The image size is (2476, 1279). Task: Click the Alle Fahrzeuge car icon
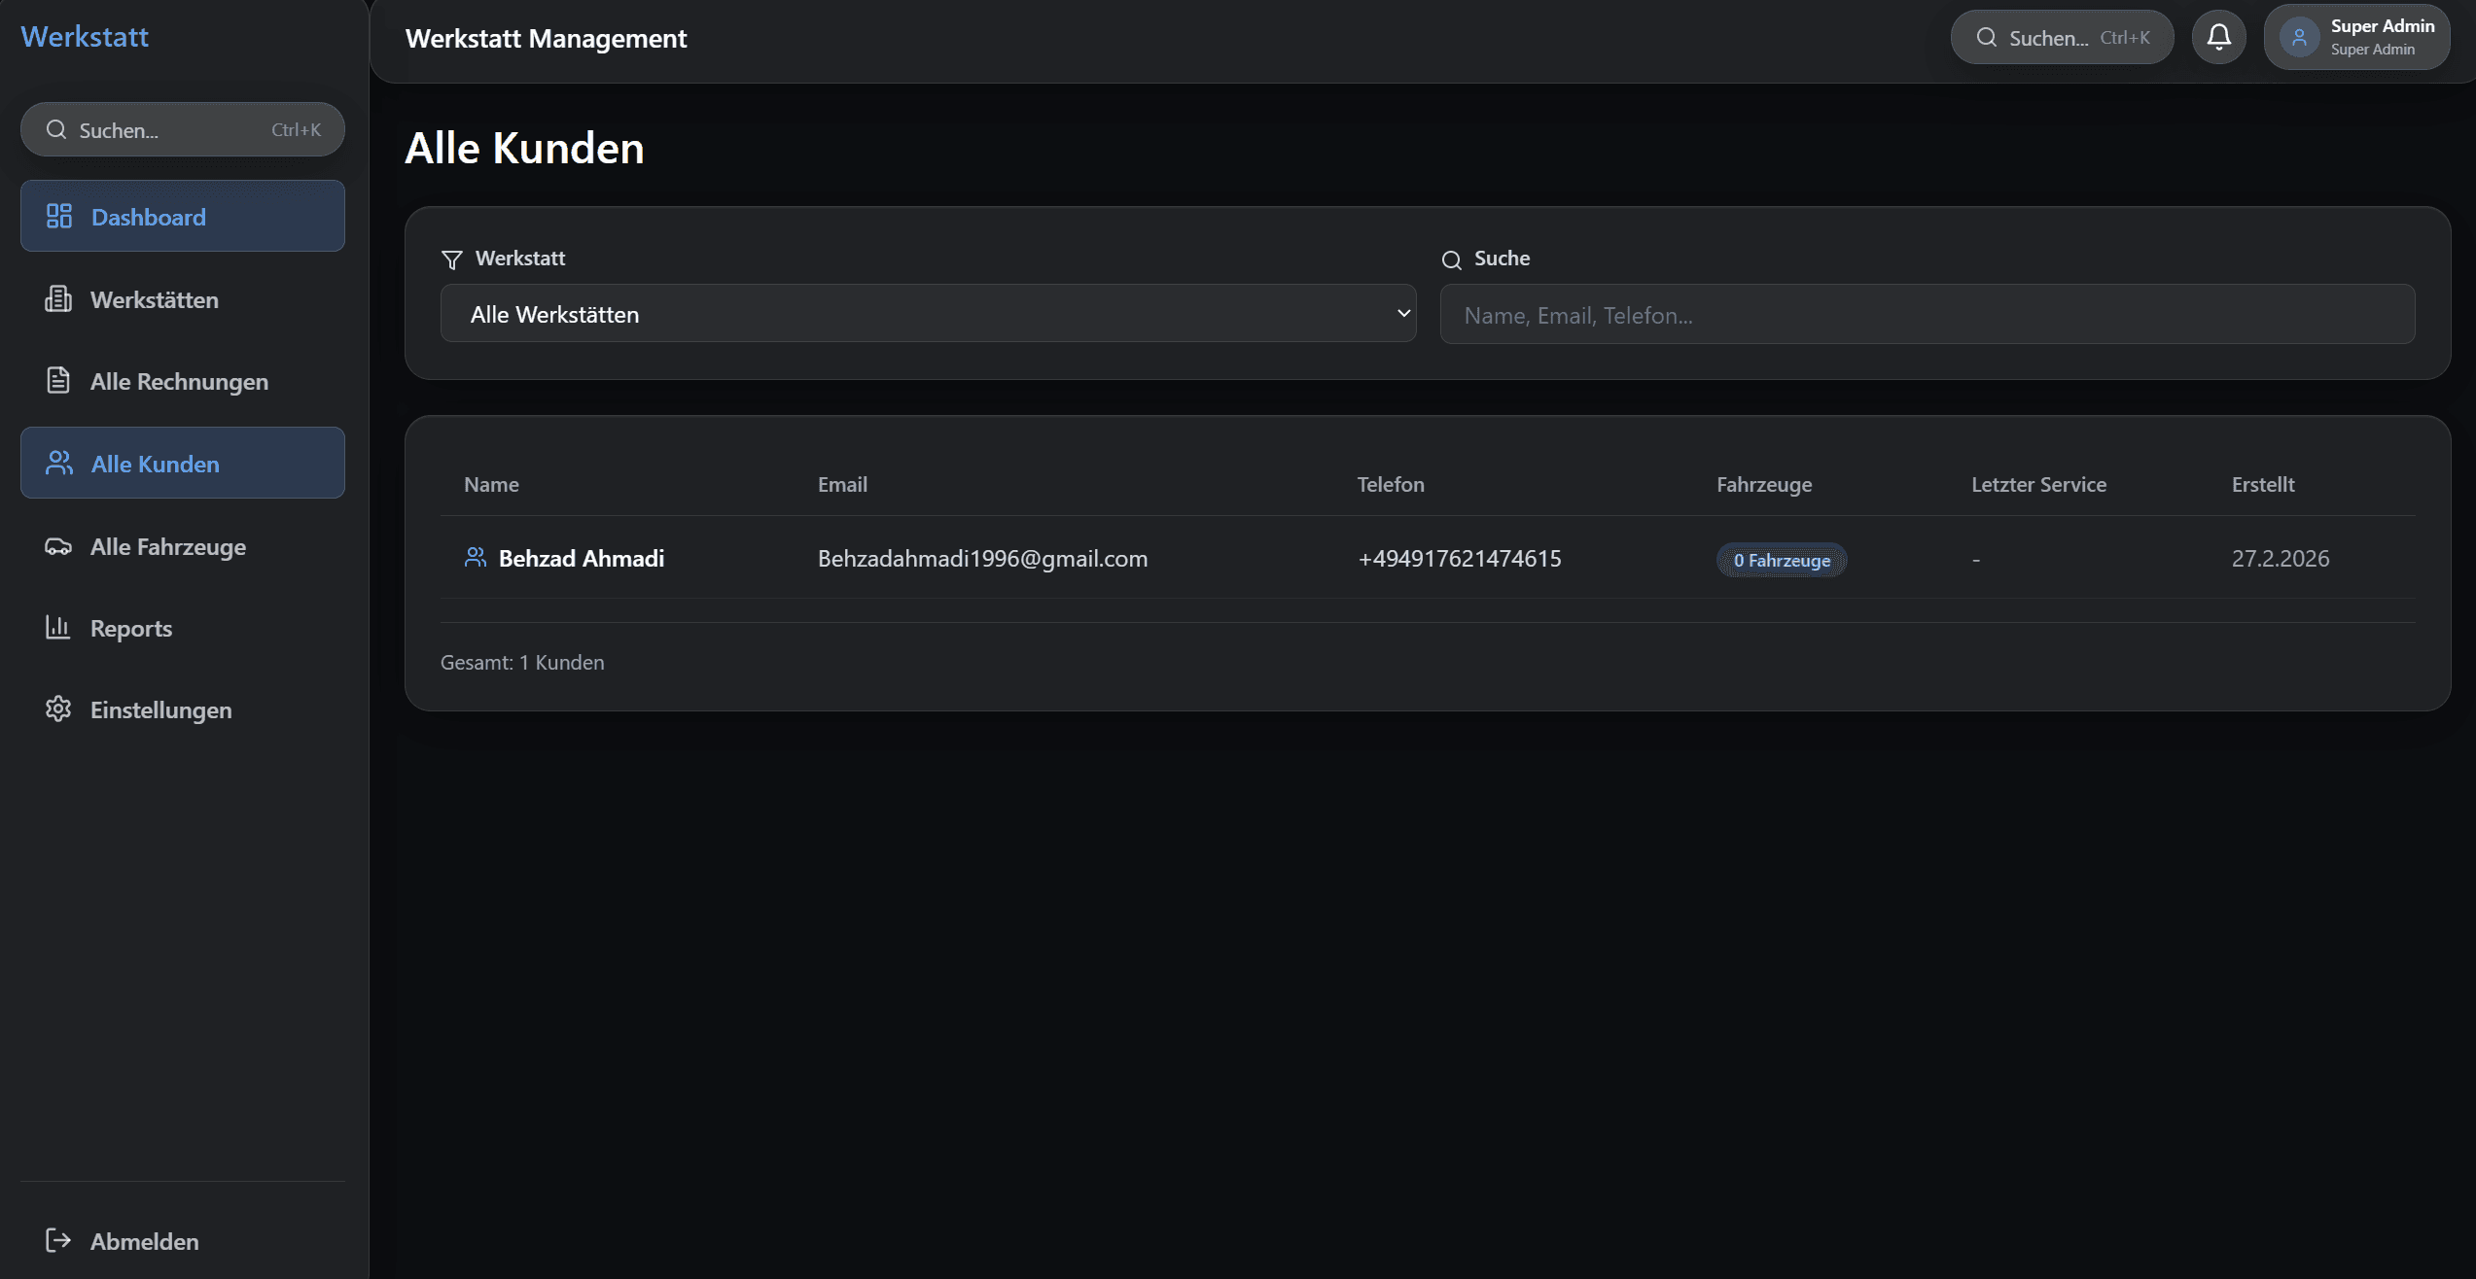click(58, 546)
